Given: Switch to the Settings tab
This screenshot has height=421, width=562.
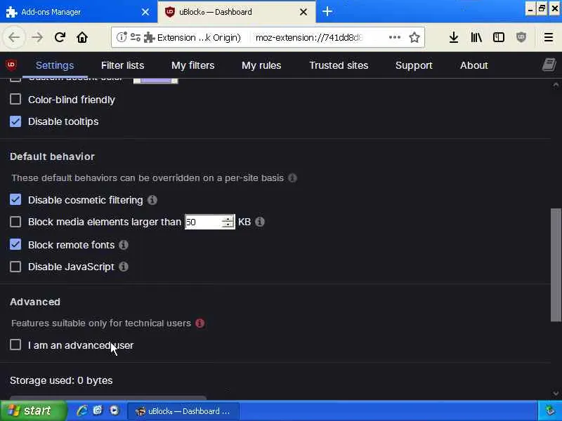Looking at the screenshot, I should click(x=55, y=65).
